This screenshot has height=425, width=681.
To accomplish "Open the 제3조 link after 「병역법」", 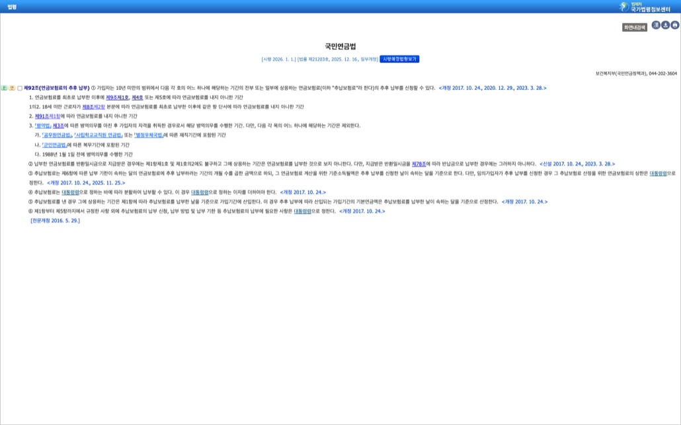I will click(58, 126).
